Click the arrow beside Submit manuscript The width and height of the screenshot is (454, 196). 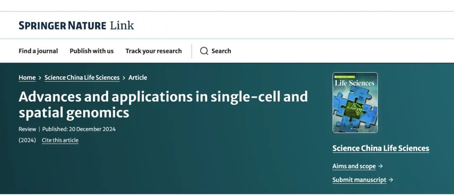pyautogui.click(x=391, y=180)
